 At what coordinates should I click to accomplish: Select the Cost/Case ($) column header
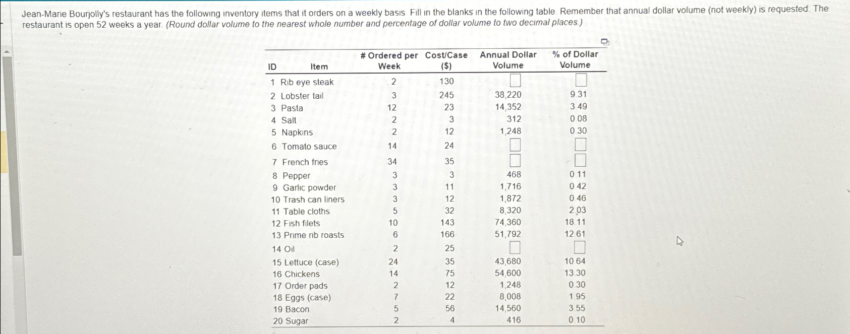445,60
